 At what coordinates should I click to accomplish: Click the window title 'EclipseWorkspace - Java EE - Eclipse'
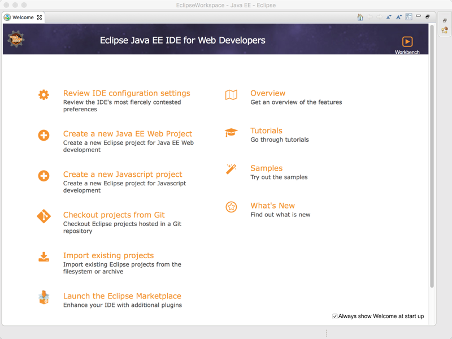click(x=226, y=5)
